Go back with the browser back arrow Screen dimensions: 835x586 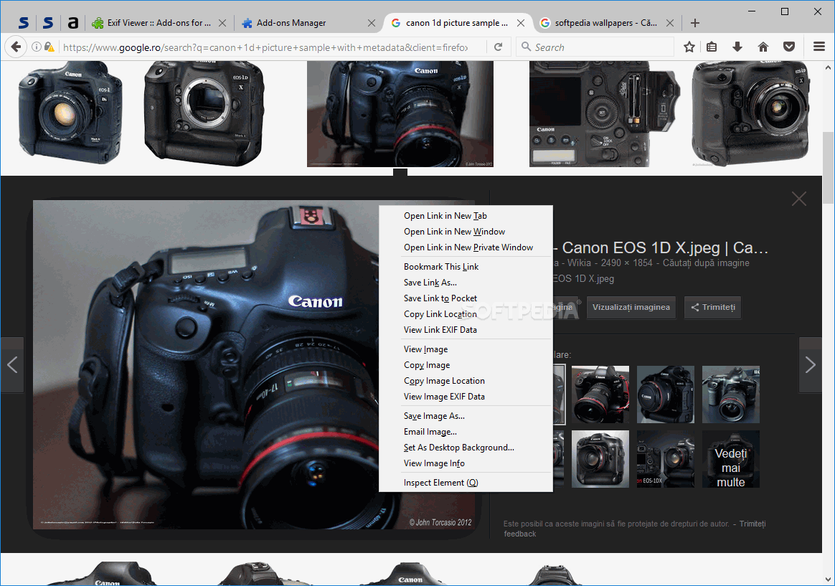16,47
